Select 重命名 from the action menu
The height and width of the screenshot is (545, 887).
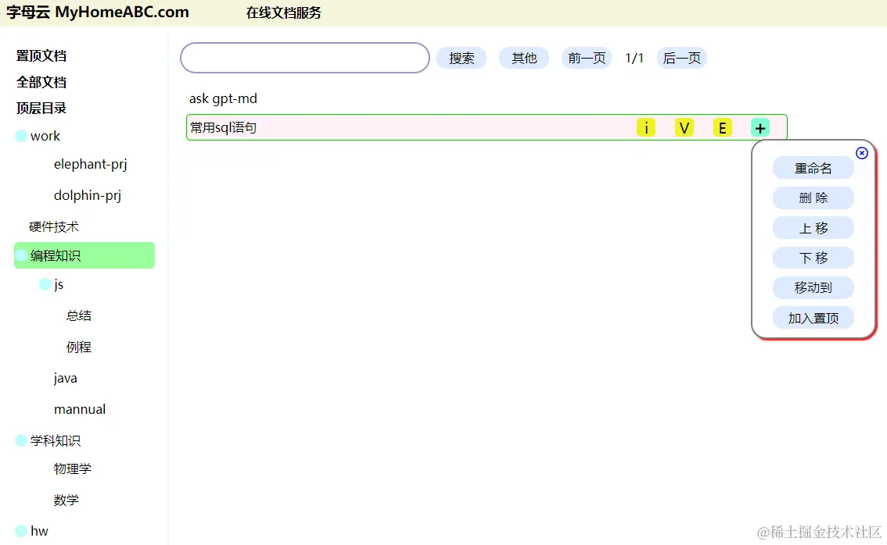[x=813, y=167]
